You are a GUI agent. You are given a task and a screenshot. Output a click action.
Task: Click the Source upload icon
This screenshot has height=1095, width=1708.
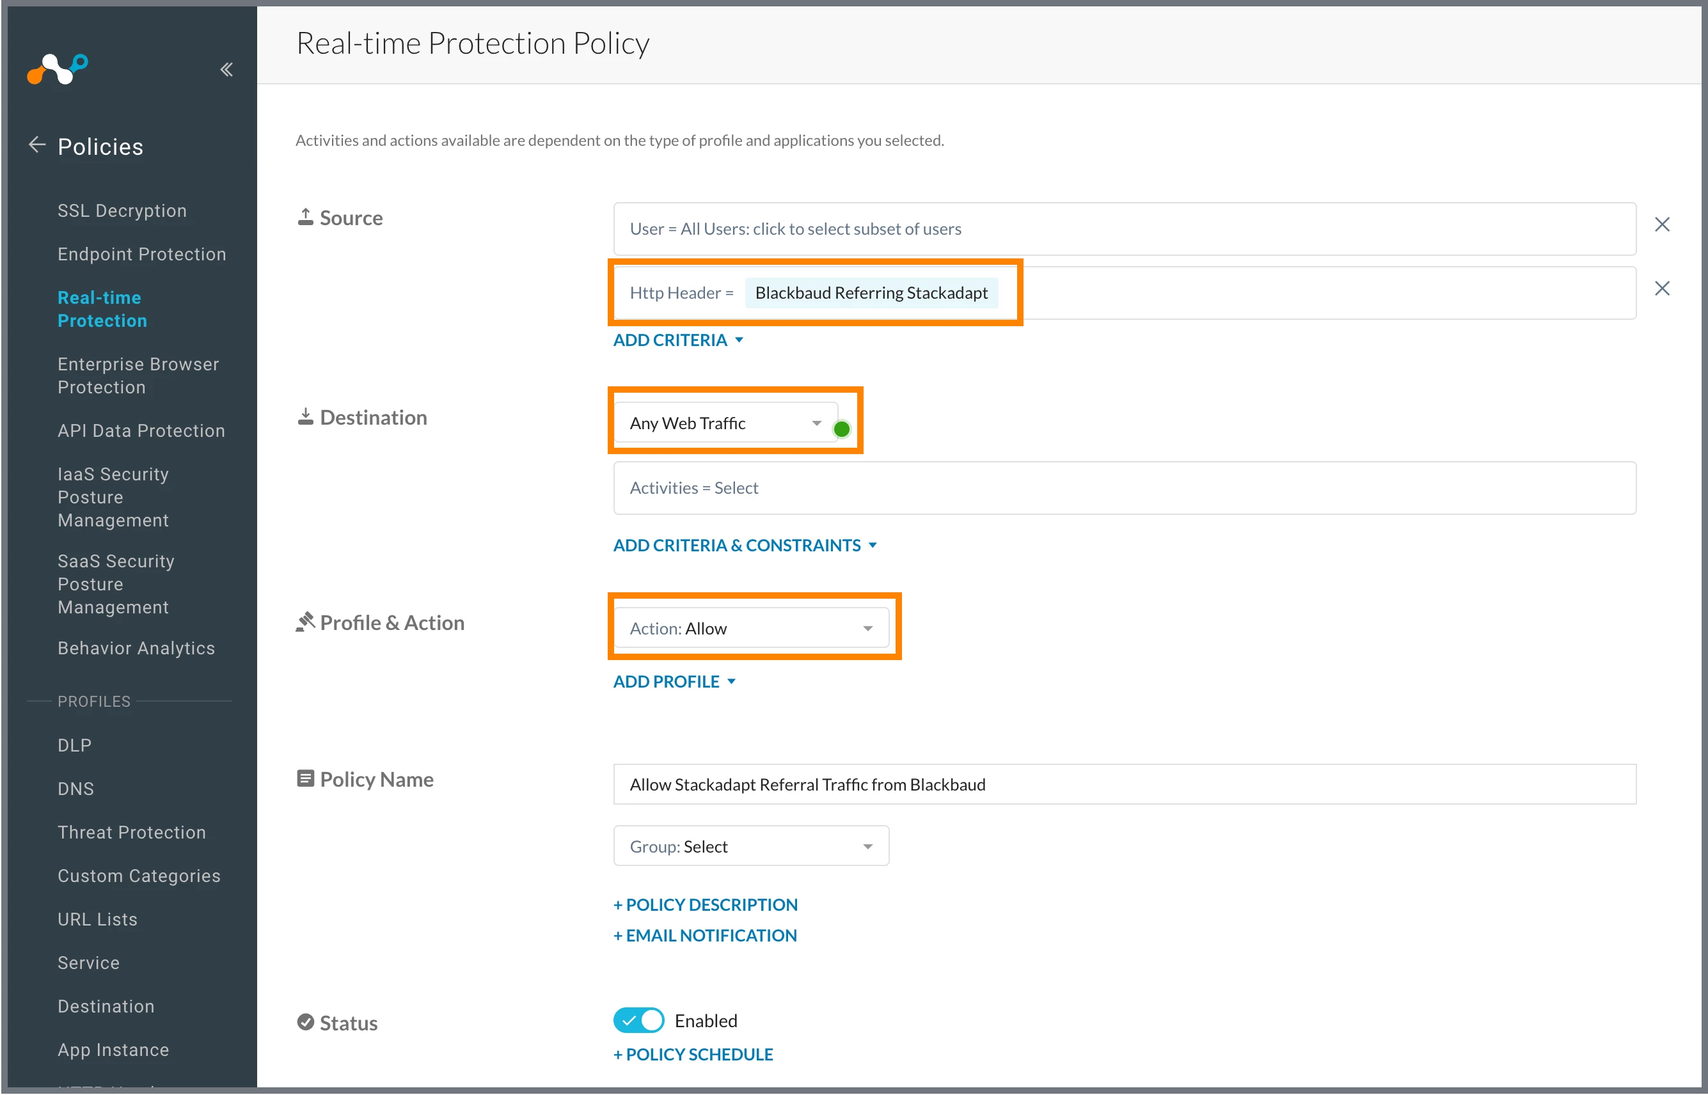click(305, 217)
